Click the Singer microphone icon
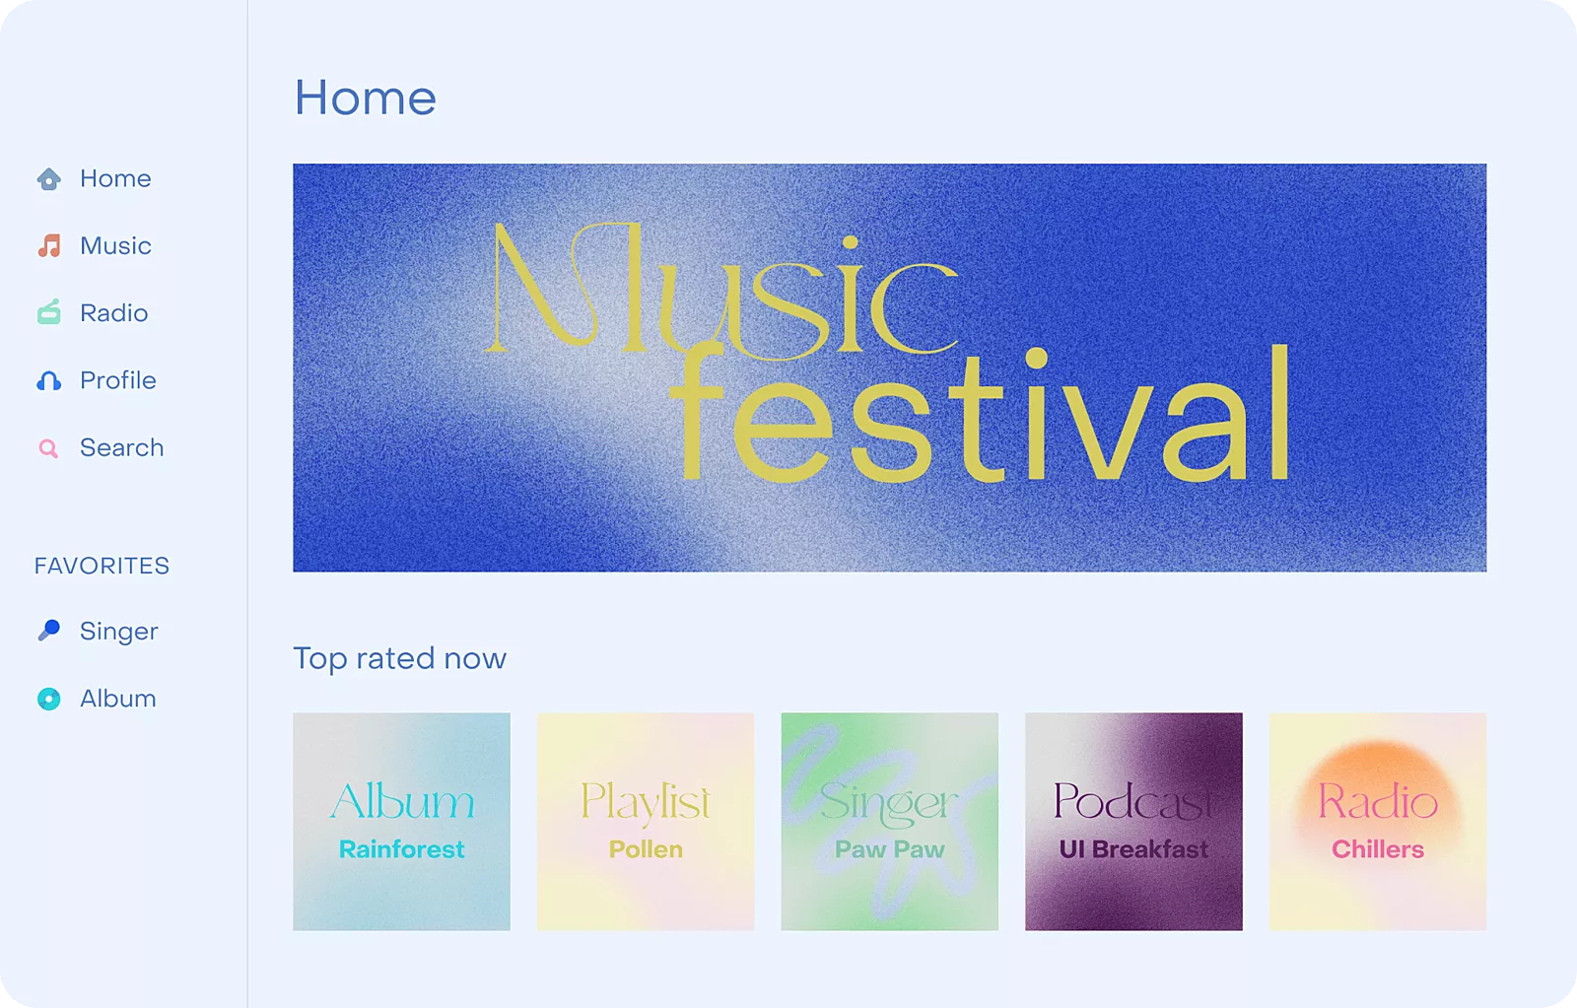Image resolution: width=1577 pixels, height=1008 pixels. (48, 631)
